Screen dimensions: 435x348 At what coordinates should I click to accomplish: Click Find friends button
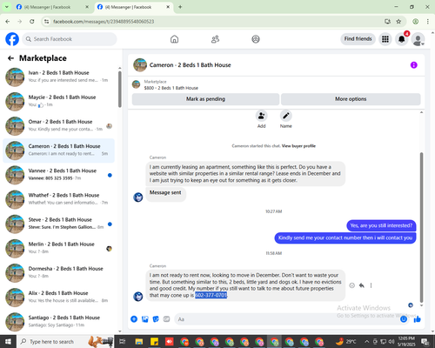click(x=358, y=39)
